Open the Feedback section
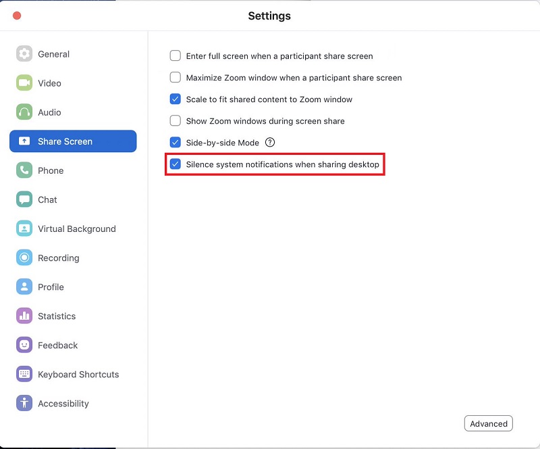540x449 pixels. [57, 345]
